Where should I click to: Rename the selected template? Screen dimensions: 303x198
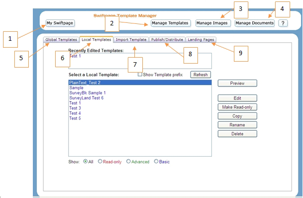(237, 125)
